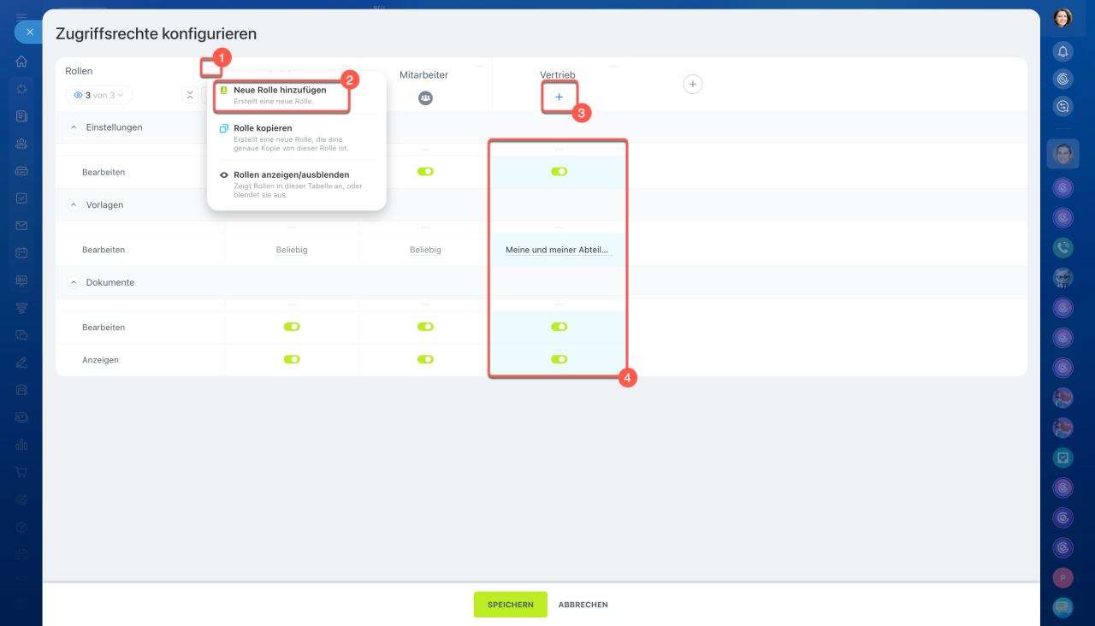1095x626 pixels.
Task: Click the Abbrechen button
Action: point(583,605)
